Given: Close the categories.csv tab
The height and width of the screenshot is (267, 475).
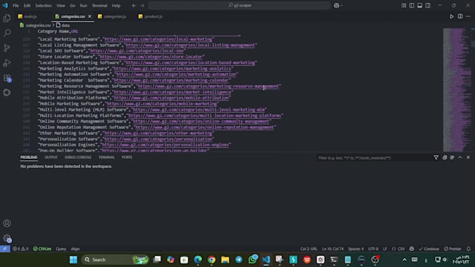Looking at the screenshot, I should (x=89, y=16).
